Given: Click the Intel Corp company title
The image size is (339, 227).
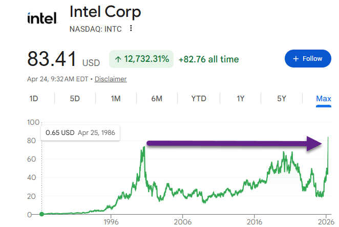Looking at the screenshot, I should 105,12.
